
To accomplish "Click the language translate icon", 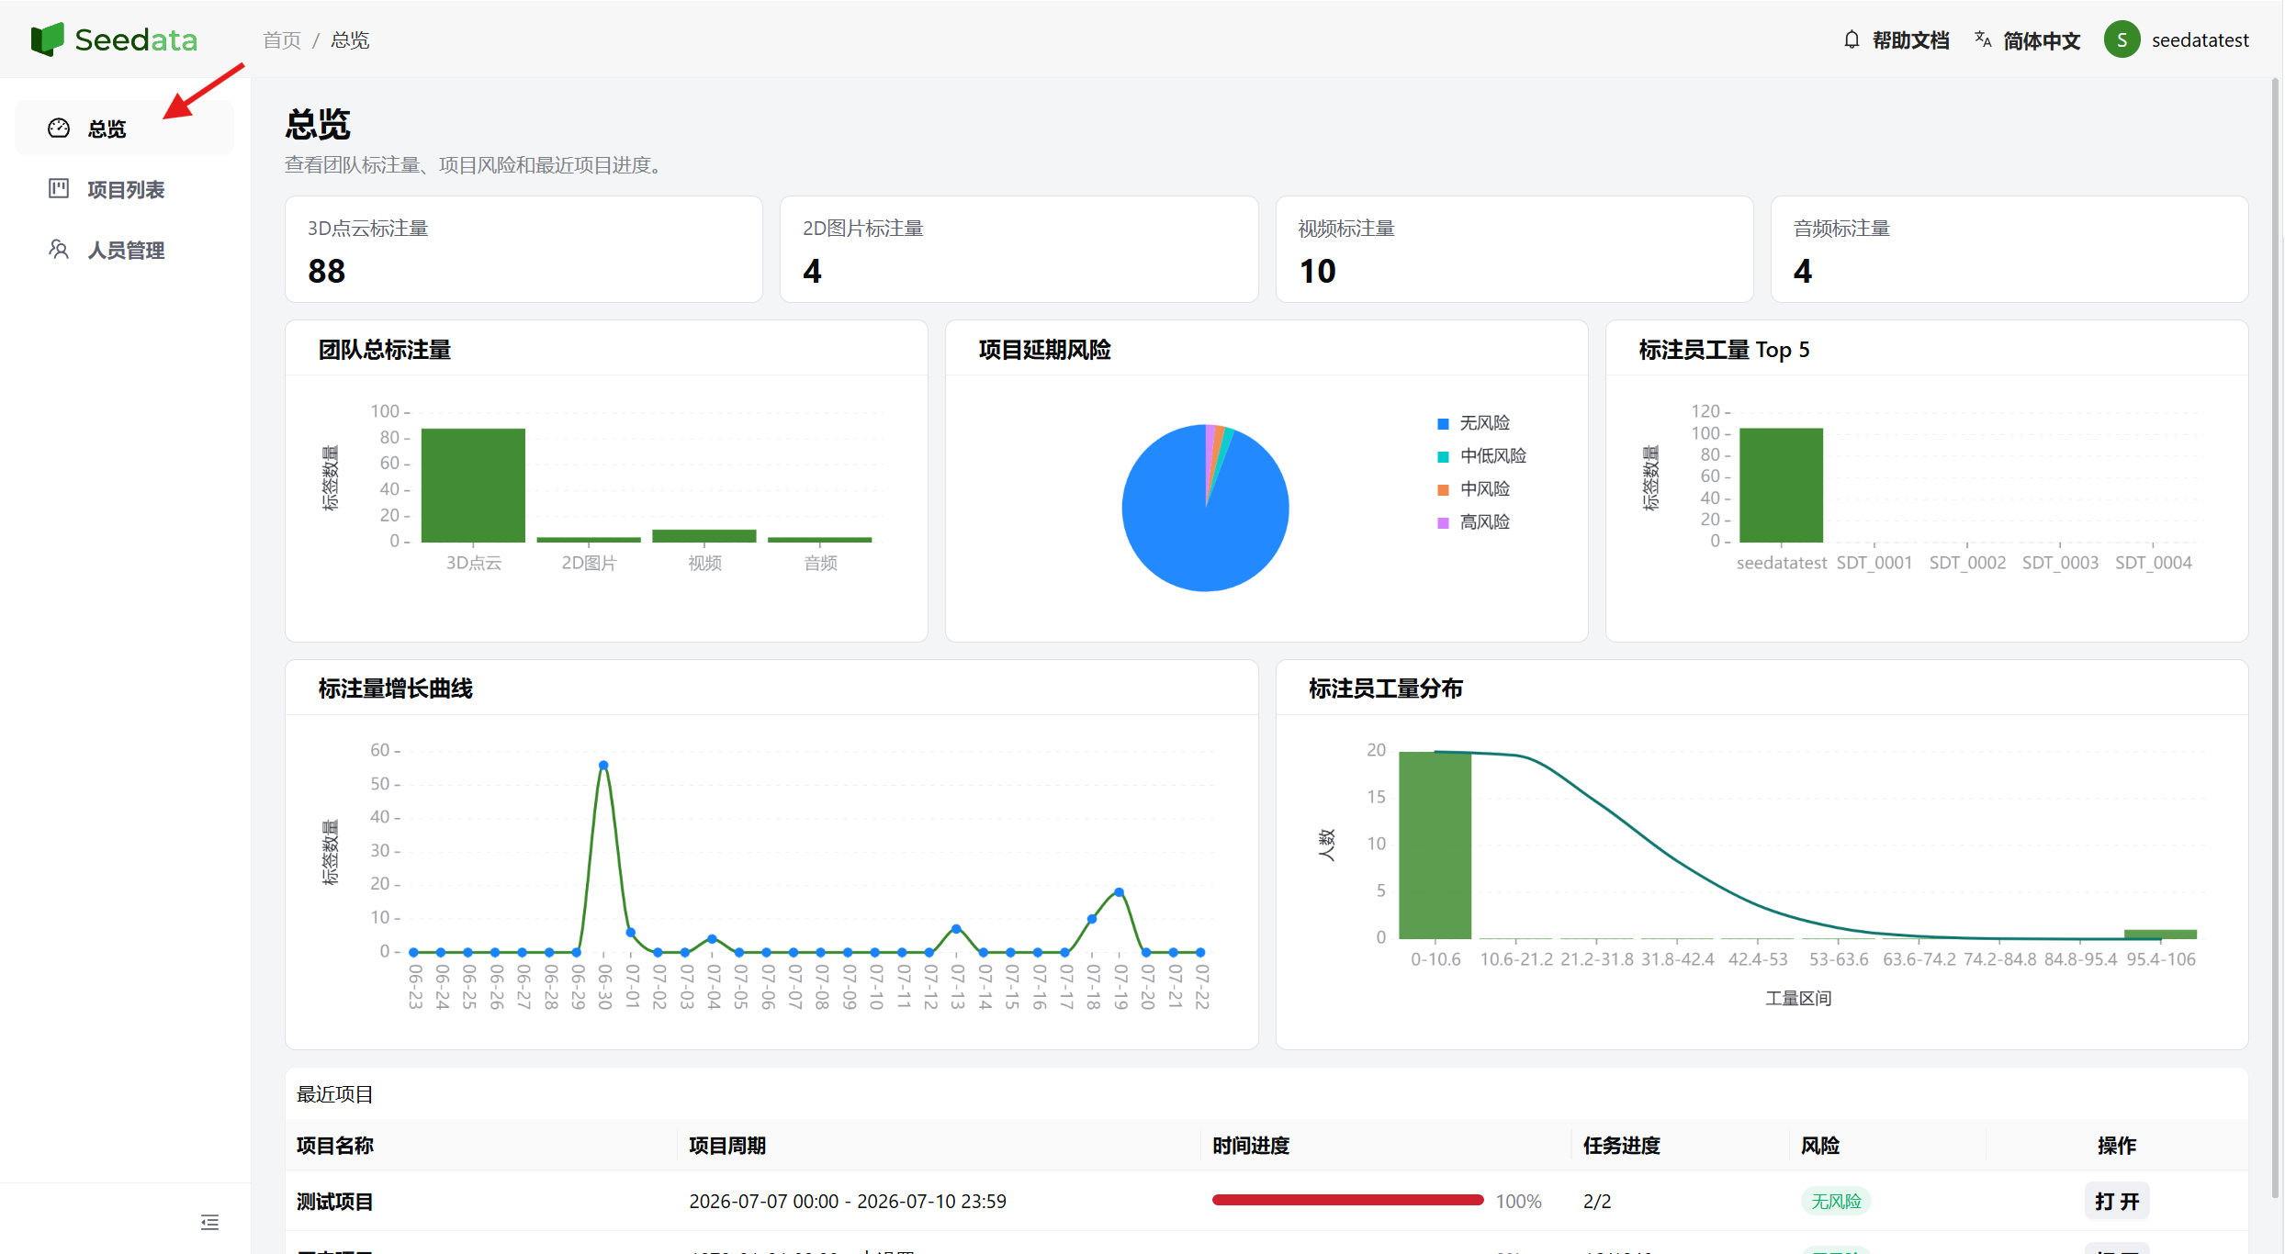I will pos(1983,39).
